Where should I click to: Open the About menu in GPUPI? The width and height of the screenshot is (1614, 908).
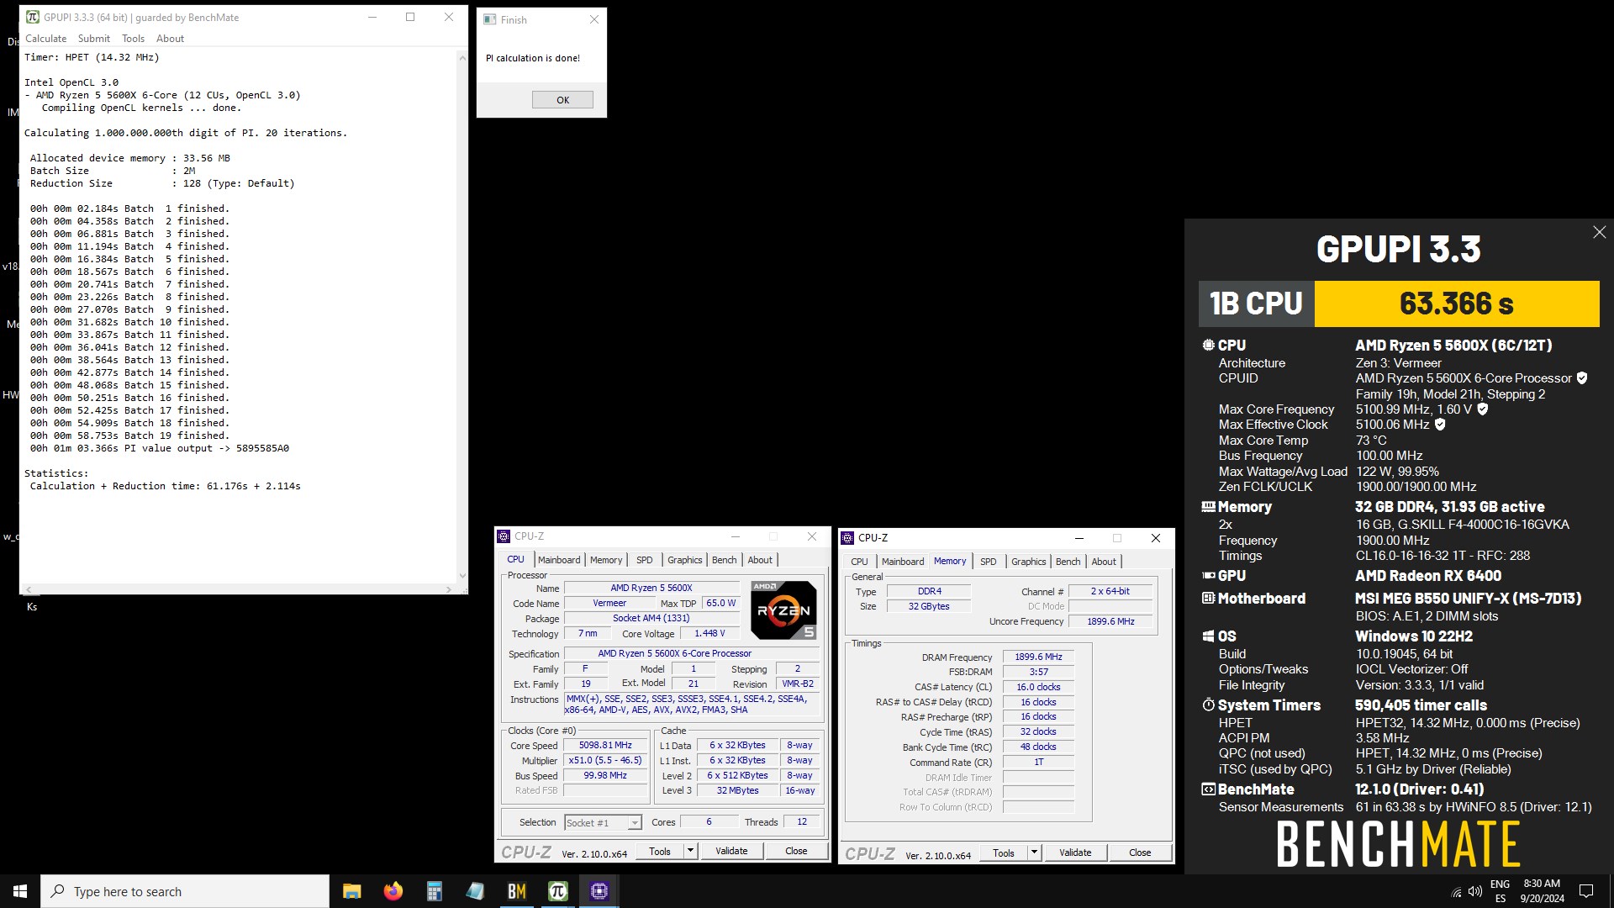(x=170, y=39)
